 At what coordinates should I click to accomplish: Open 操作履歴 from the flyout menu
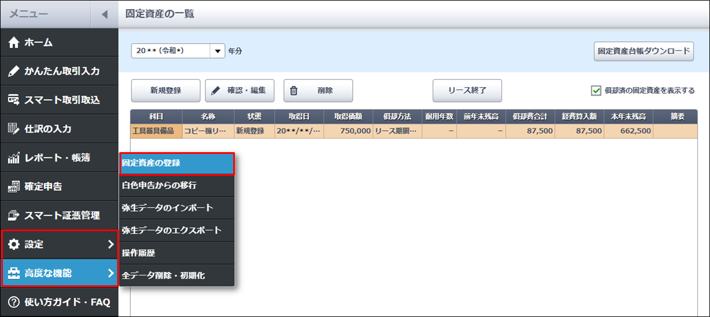(x=177, y=253)
